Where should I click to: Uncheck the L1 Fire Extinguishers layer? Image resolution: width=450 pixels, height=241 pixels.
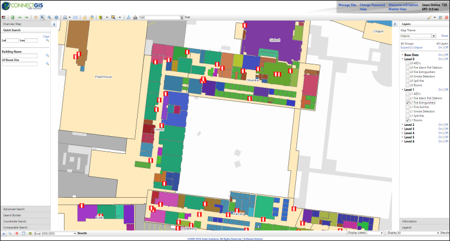click(x=408, y=103)
